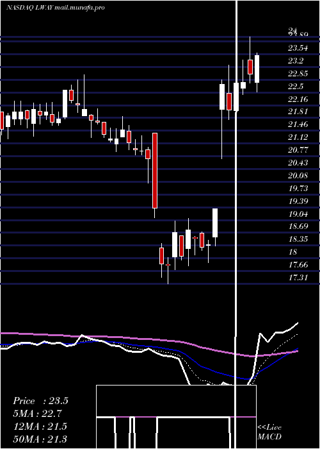The image size is (320, 449).
Task: Click the 21.46 price axis label
Action: (x=298, y=124)
